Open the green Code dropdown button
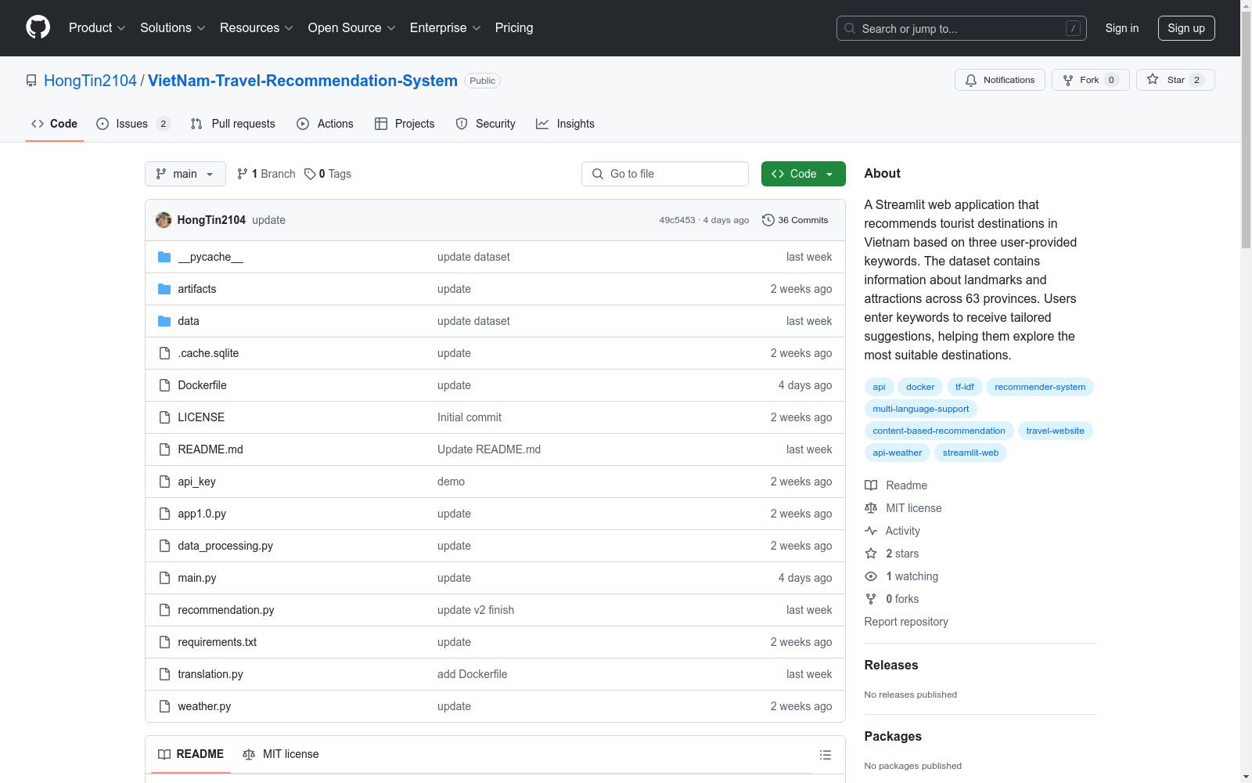The height and width of the screenshot is (783, 1252). click(803, 174)
